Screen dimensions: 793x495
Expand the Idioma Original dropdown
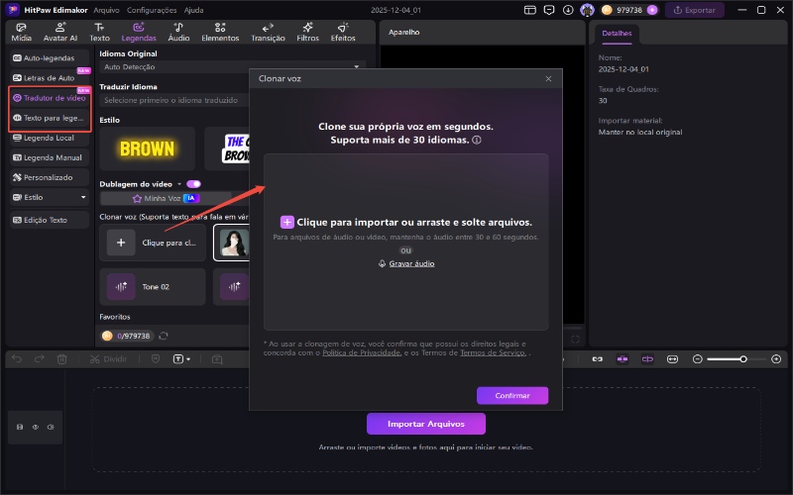click(x=232, y=66)
